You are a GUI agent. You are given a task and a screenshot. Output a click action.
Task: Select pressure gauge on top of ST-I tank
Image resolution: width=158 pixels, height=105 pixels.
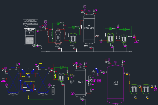click(115, 62)
